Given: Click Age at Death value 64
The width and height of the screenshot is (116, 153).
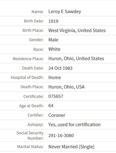Looking at the screenshot, I should tap(51, 106).
